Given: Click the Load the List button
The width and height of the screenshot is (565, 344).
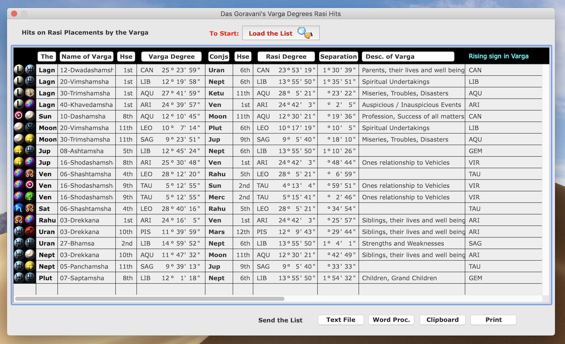Looking at the screenshot, I should click(x=280, y=33).
